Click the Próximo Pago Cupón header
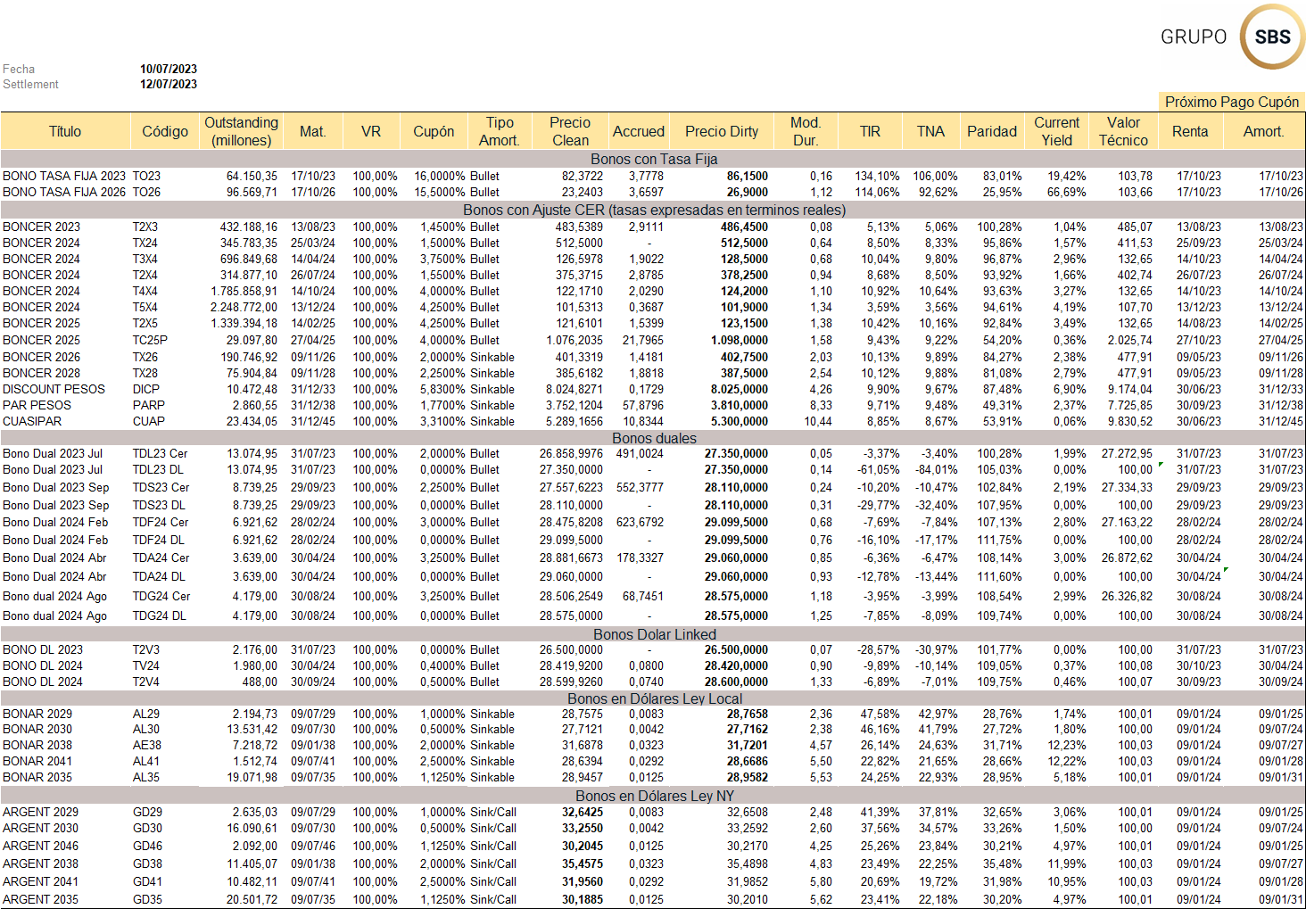The height and width of the screenshot is (909, 1306). [x=1232, y=102]
